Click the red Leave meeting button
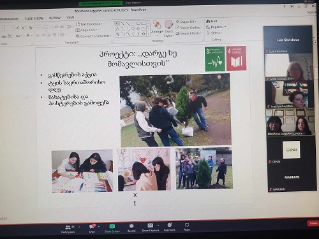 [x=313, y=223]
